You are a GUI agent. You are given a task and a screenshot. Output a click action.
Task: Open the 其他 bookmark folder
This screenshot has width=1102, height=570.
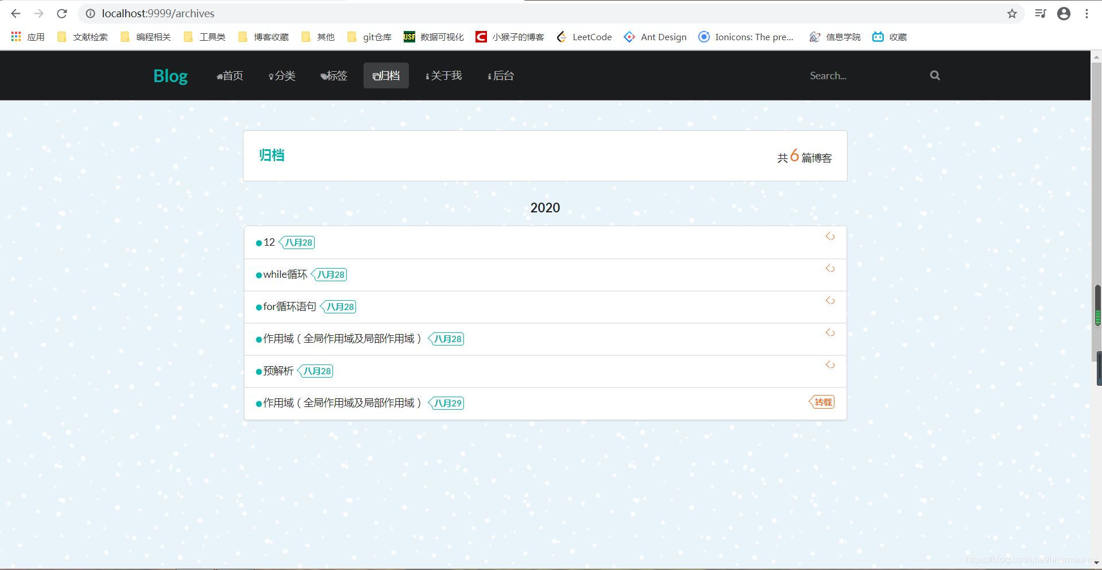pos(318,37)
